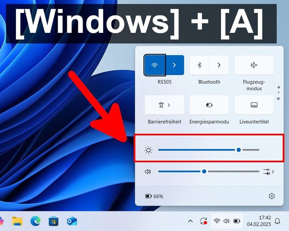This screenshot has height=231, width=289.
Task: Open File Explorer from the taskbar
Action: click(17, 221)
